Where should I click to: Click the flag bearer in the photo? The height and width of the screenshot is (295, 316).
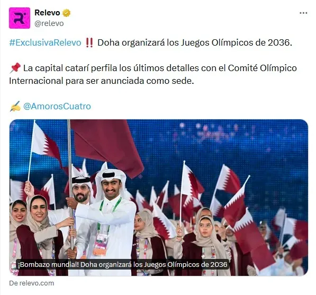coord(108,218)
